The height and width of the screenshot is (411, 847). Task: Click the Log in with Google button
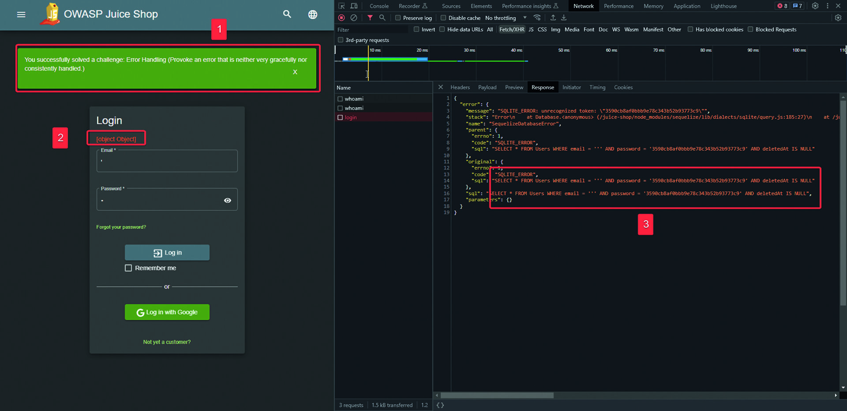point(167,312)
